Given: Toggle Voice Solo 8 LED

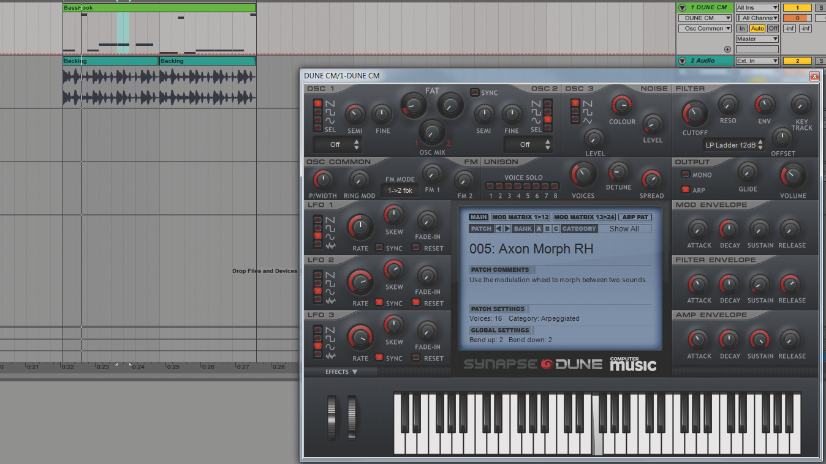Looking at the screenshot, I should point(555,186).
